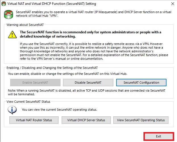This screenshot has width=177, height=142.
Task: Click the "You can view the current" status text
Action: (x=59, y=110)
